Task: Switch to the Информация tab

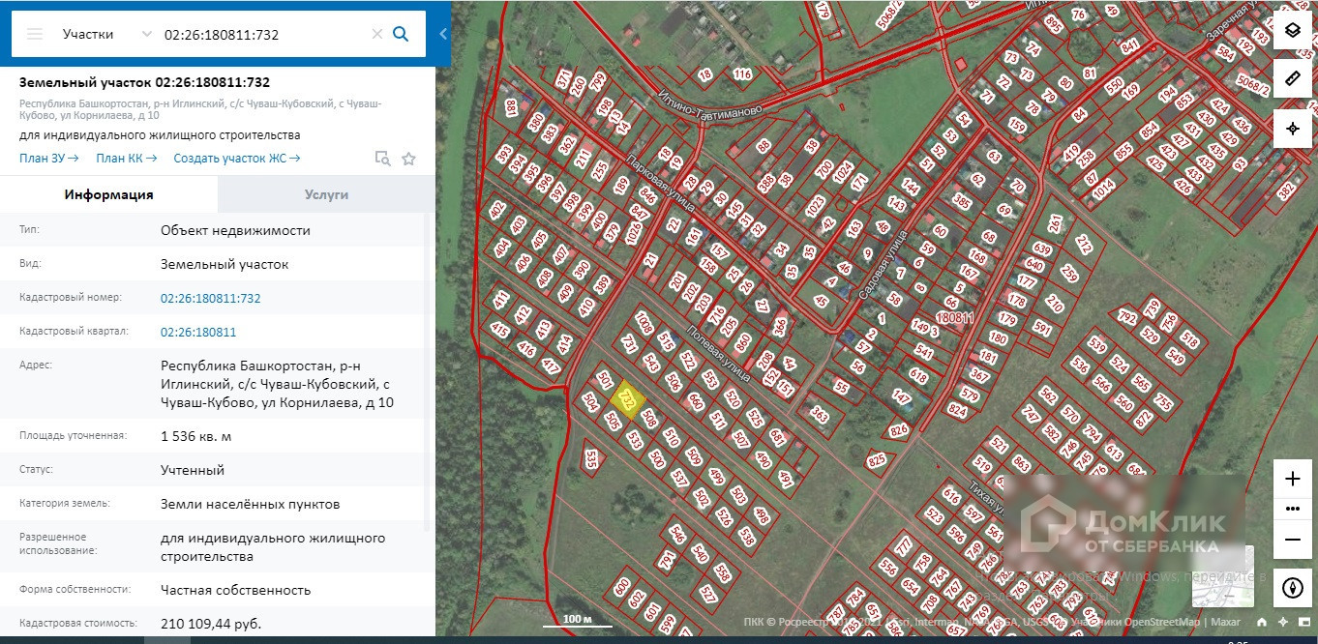Action: [x=109, y=194]
